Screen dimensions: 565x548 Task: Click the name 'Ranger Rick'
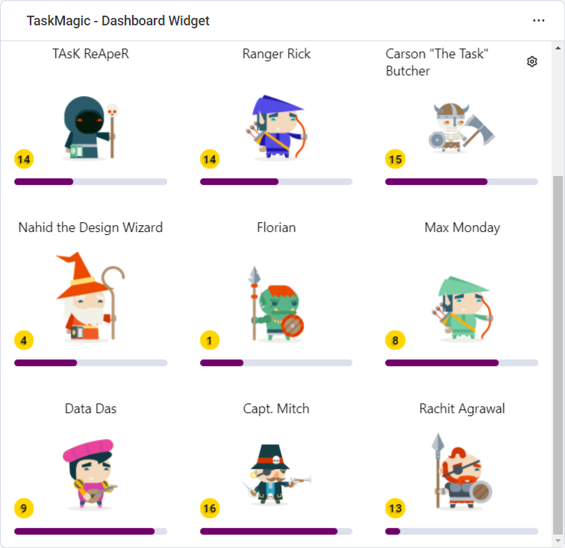click(276, 54)
